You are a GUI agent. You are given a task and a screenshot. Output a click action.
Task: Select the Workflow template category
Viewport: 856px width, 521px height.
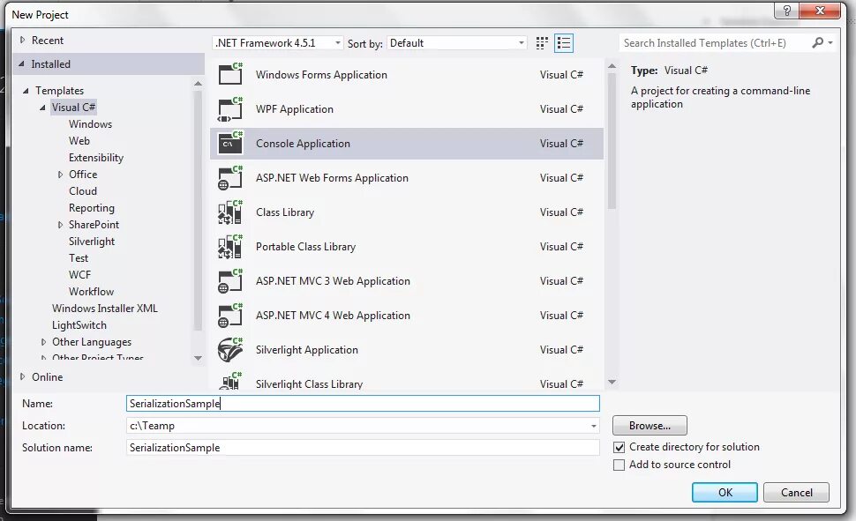click(x=91, y=291)
